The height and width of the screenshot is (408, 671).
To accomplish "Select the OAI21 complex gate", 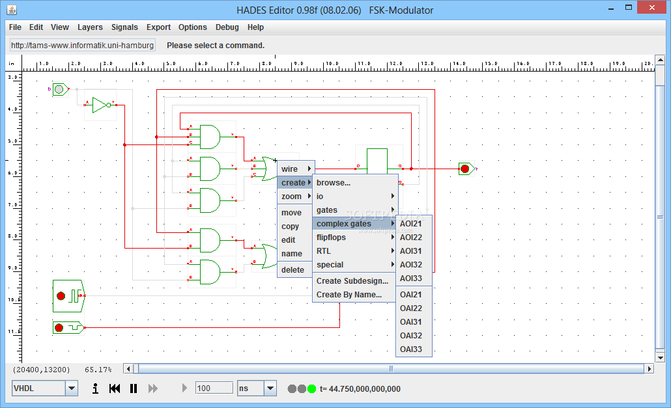I will click(414, 294).
